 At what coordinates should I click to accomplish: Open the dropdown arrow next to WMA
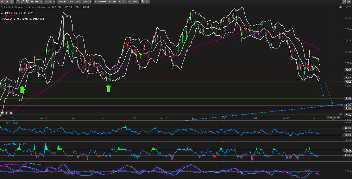[90, 2]
